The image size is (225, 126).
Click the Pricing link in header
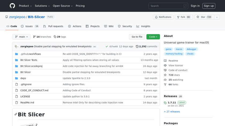80,6
